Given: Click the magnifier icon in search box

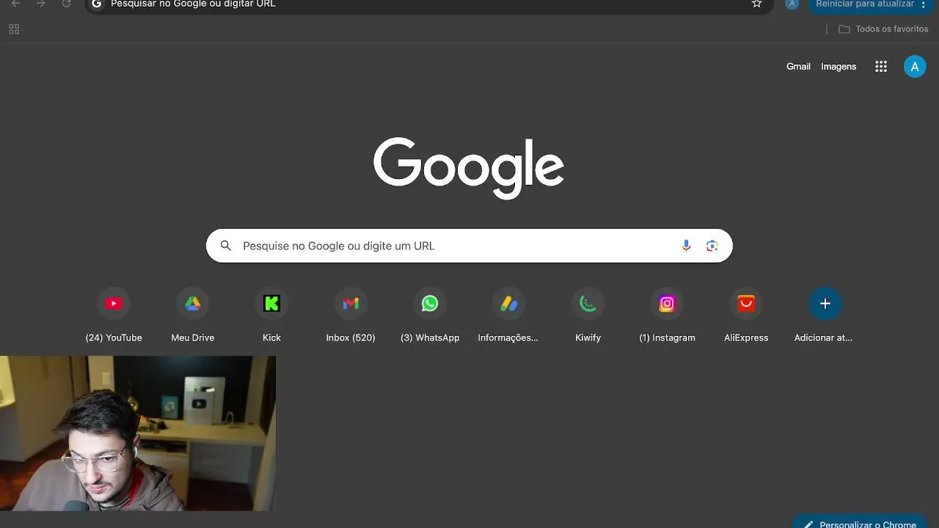Looking at the screenshot, I should (x=226, y=246).
